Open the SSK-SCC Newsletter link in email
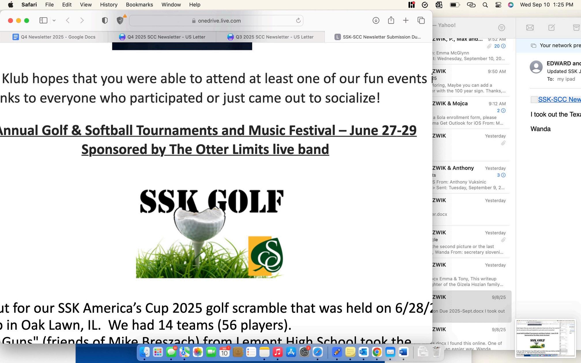The image size is (581, 363). point(559,99)
